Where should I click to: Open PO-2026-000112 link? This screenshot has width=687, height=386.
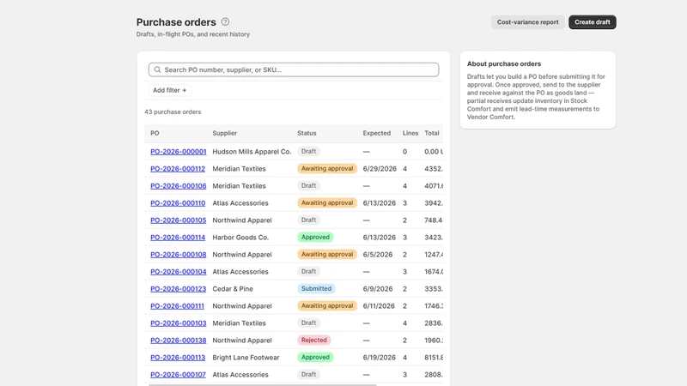[x=178, y=168]
